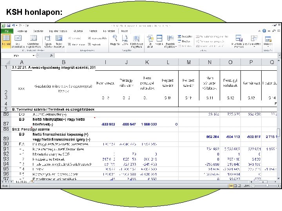
Task: Open Oldaltörés megtekintése page break preview
Action: 33,41
